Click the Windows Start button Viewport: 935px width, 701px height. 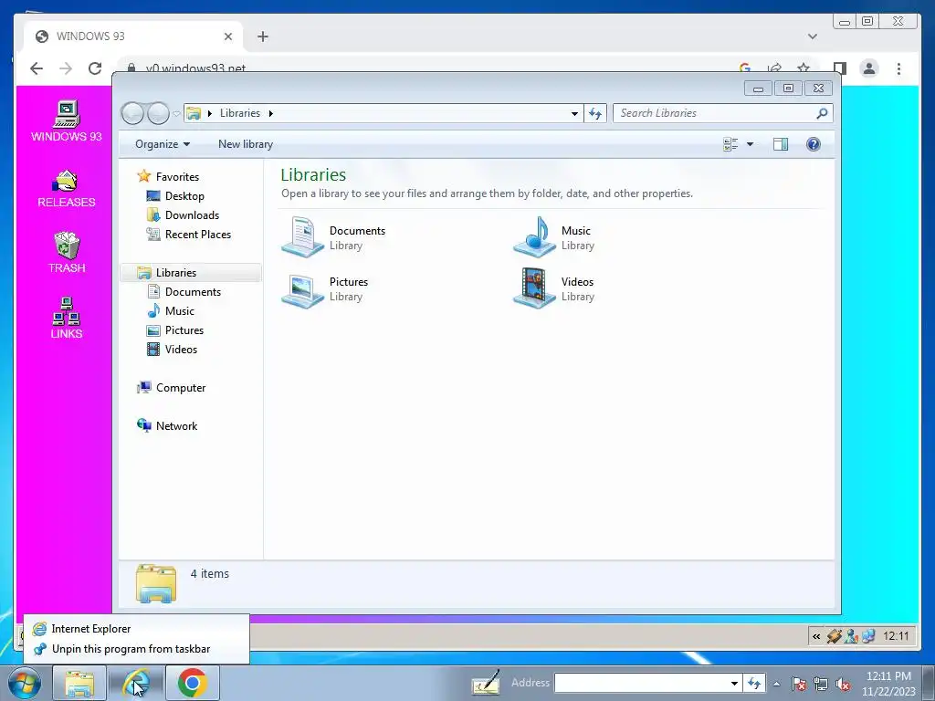coord(25,683)
